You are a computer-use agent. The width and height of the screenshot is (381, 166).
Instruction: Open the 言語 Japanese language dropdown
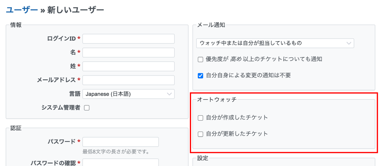tap(128, 94)
